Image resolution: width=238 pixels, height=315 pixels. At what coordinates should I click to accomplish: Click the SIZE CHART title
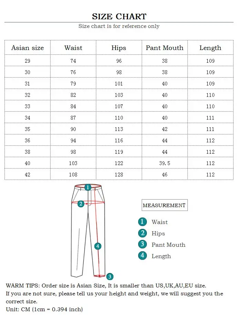pos(119,17)
